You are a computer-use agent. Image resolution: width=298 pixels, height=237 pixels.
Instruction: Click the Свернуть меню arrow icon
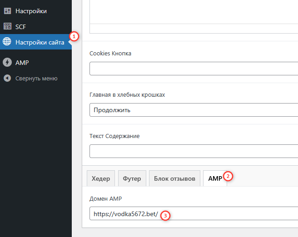click(x=7, y=78)
